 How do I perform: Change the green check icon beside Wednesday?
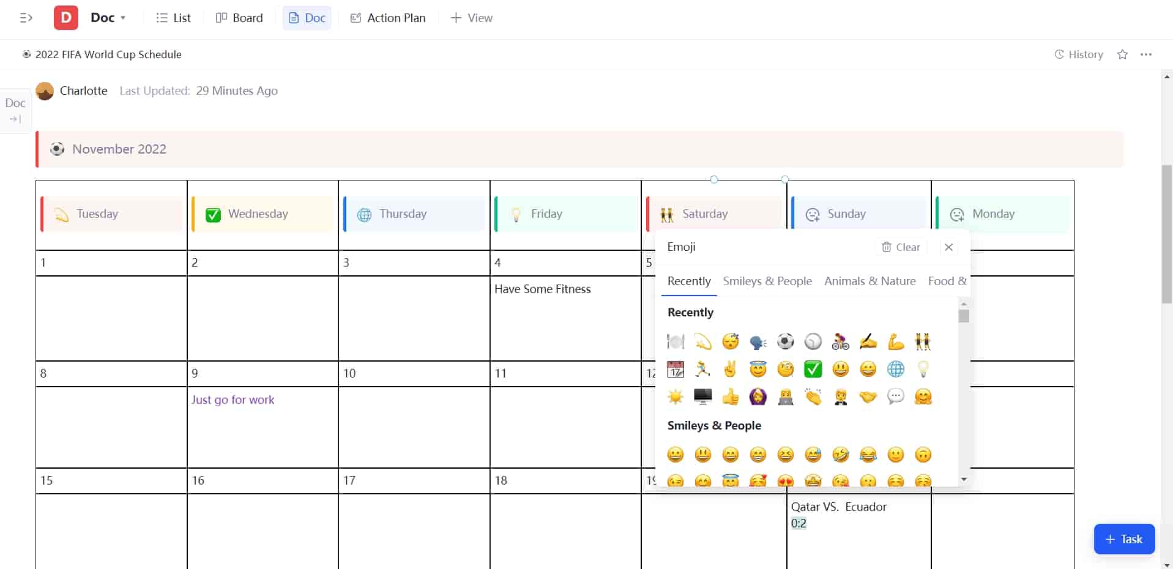tap(213, 214)
